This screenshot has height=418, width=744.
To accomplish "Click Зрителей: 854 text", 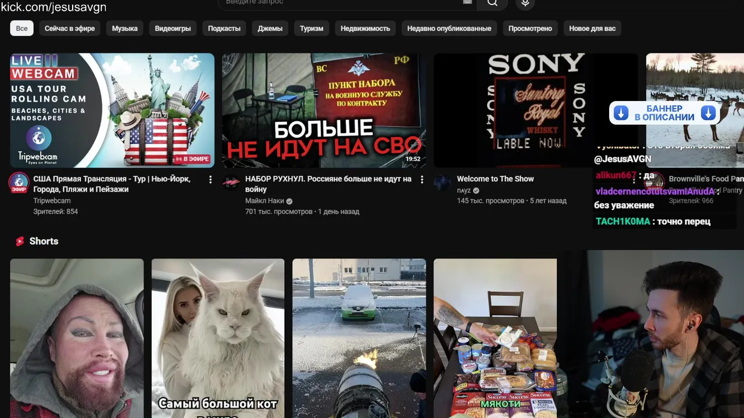I will [55, 212].
